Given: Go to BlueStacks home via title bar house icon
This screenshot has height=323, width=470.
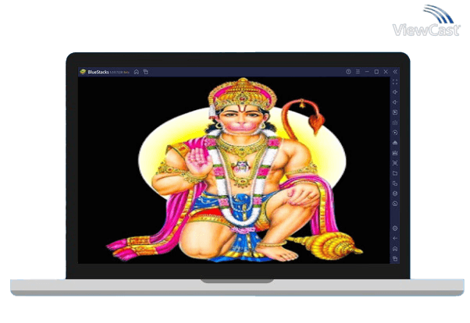Looking at the screenshot, I should [137, 72].
